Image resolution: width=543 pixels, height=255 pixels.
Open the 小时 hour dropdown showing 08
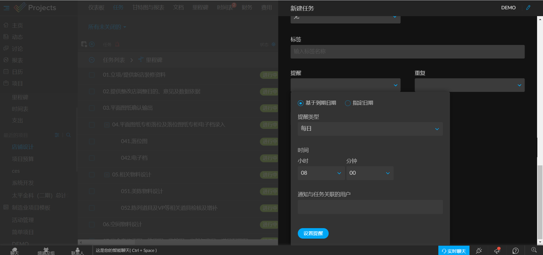pos(321,173)
